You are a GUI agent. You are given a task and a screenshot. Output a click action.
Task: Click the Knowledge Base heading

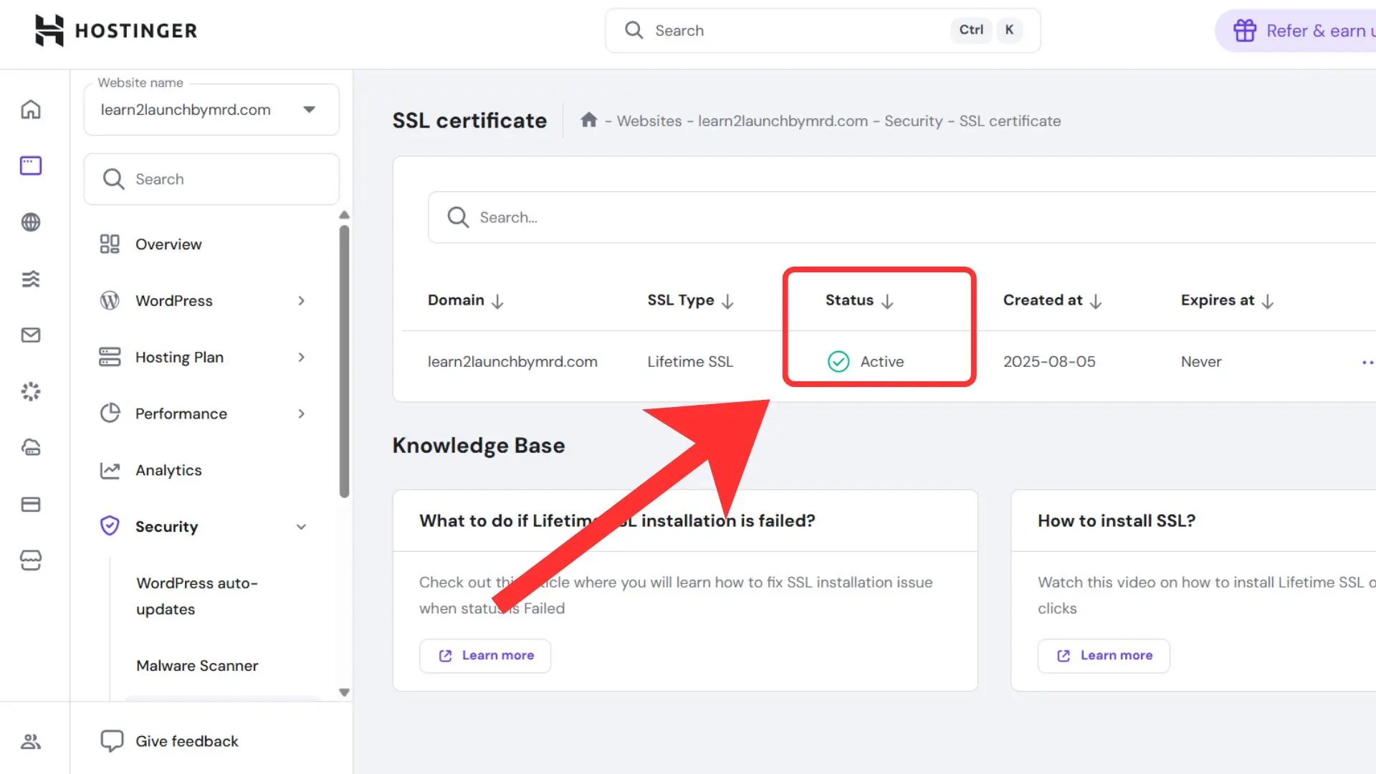pyautogui.click(x=479, y=446)
